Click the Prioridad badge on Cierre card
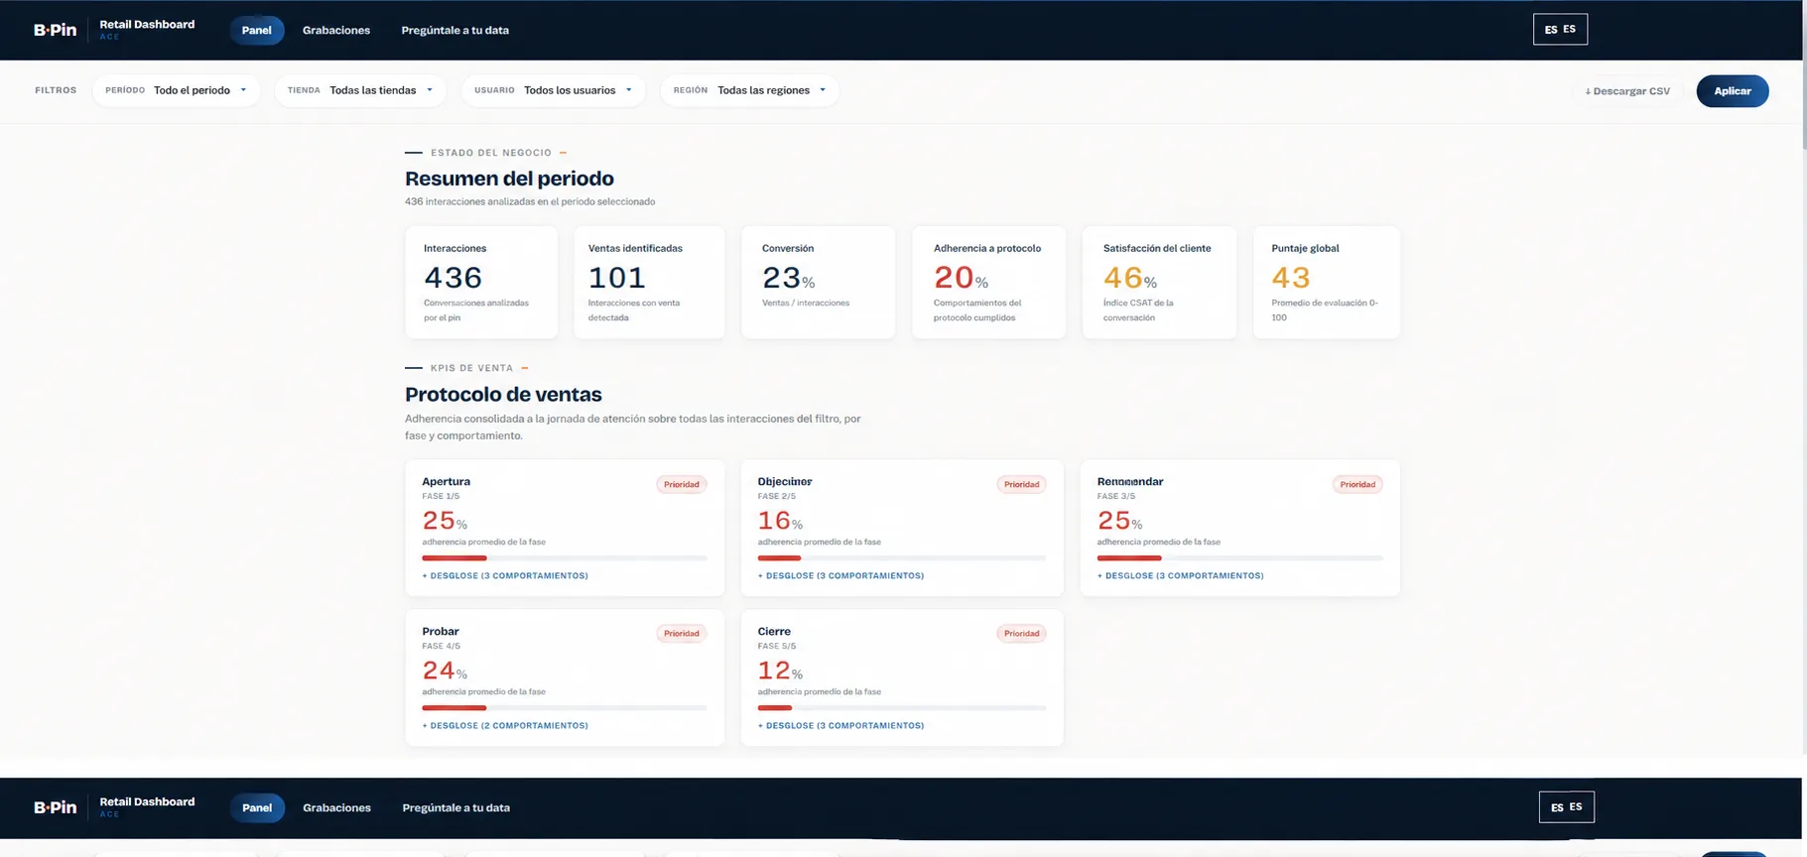Image resolution: width=1807 pixels, height=857 pixels. point(1021,633)
